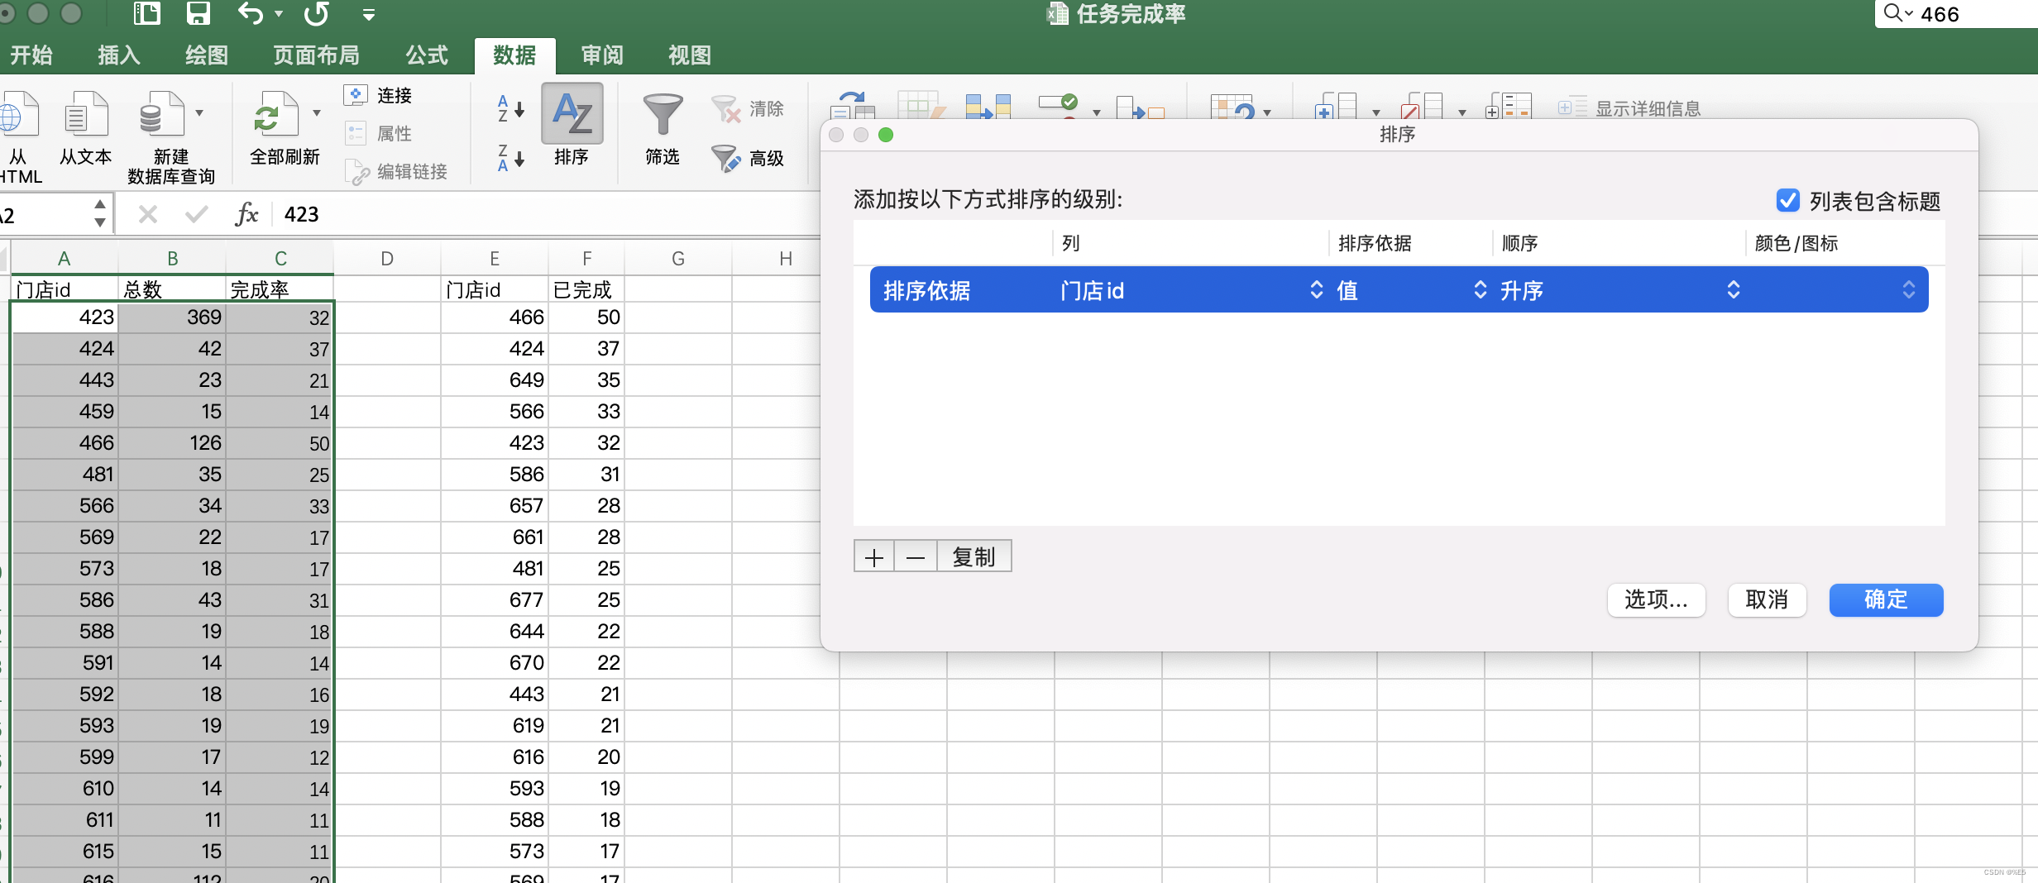Click the search field containing 466
The width and height of the screenshot is (2038, 883).
(1957, 14)
